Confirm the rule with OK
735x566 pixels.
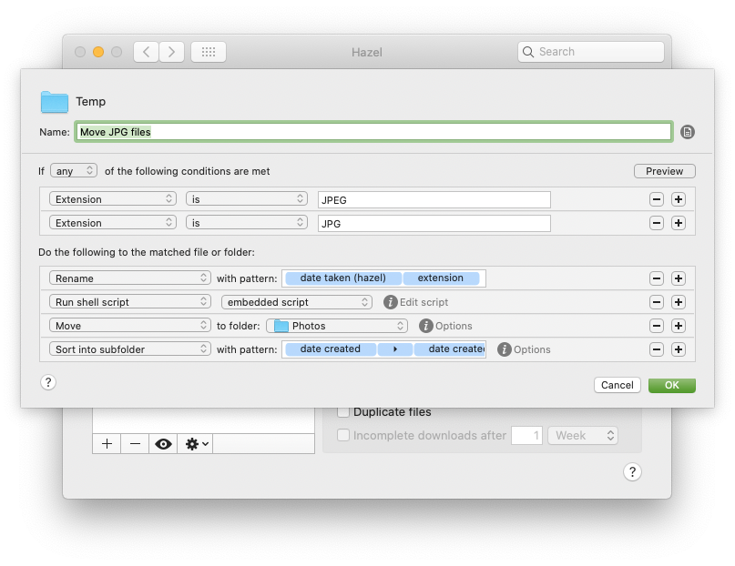click(x=672, y=385)
